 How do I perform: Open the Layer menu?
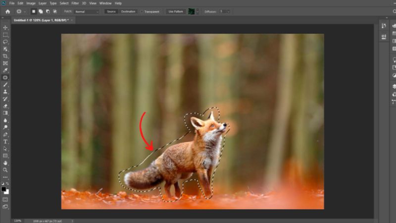43,3
